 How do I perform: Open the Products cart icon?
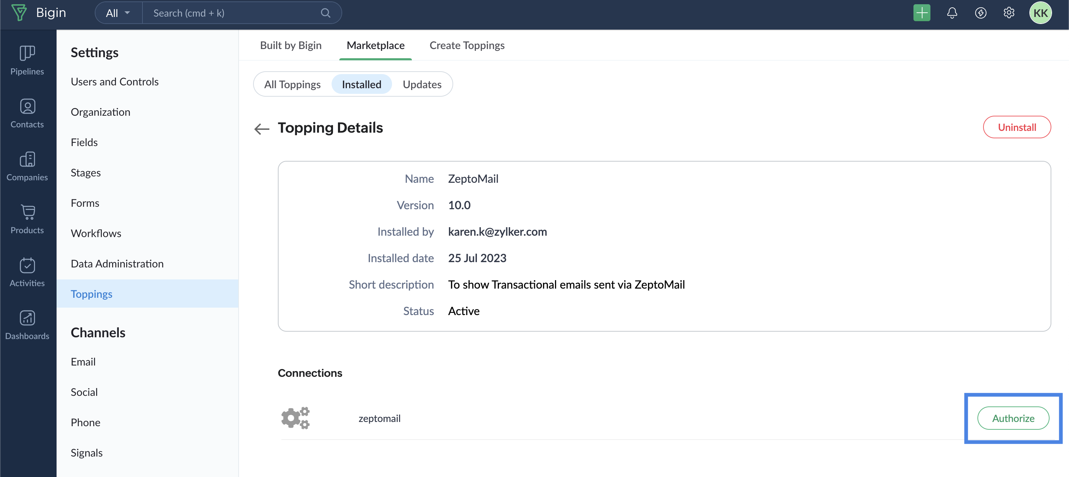27,212
